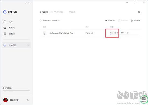This screenshot has height=105, width=148.
Task: Click the count badge on 传输列表
Action: coord(28,45)
